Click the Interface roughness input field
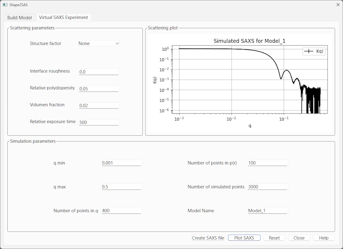 click(99, 72)
